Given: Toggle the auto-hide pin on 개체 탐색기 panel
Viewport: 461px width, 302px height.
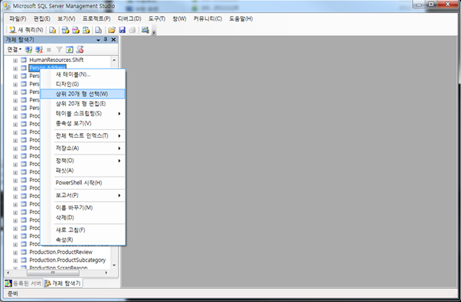Looking at the screenshot, I should tap(105, 40).
